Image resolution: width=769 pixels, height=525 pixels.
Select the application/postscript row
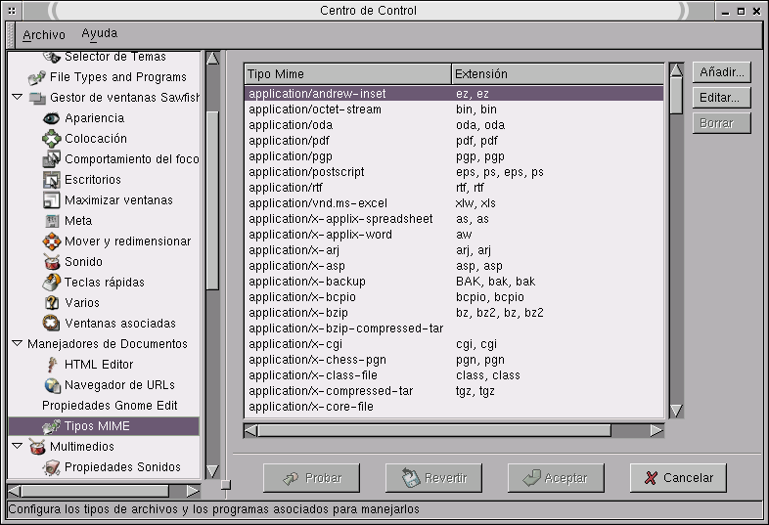point(454,172)
